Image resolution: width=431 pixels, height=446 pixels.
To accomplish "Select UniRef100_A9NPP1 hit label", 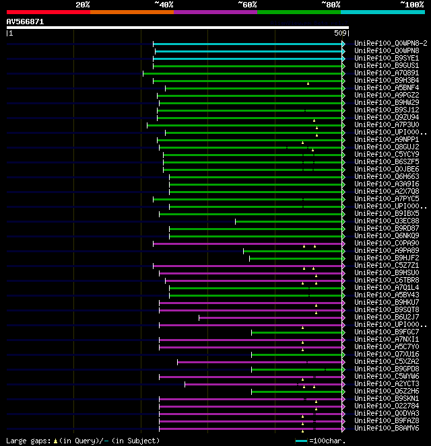I will click(x=387, y=139).
